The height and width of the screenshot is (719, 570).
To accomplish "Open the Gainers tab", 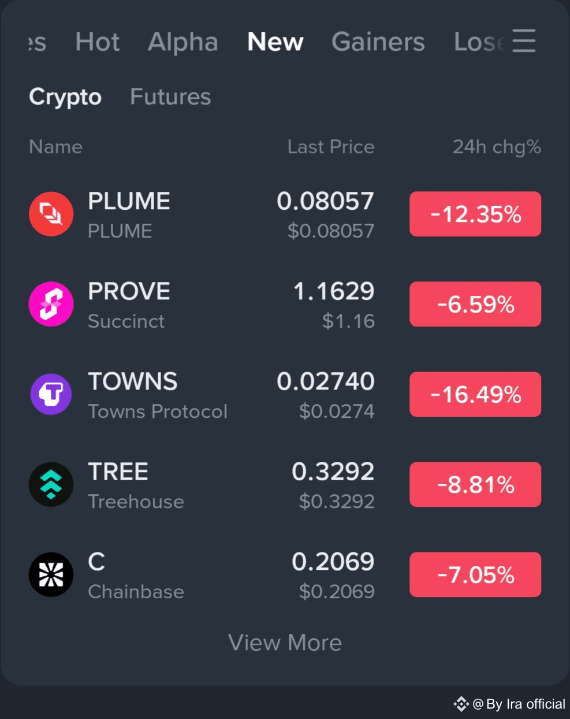I will [x=378, y=42].
